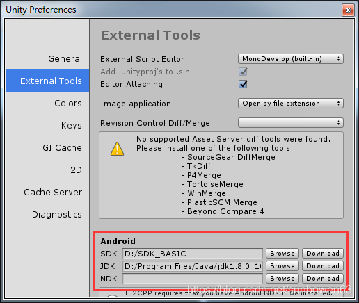This screenshot has height=303, width=359.
Task: Click the External Tools page heading
Action: (x=151, y=35)
